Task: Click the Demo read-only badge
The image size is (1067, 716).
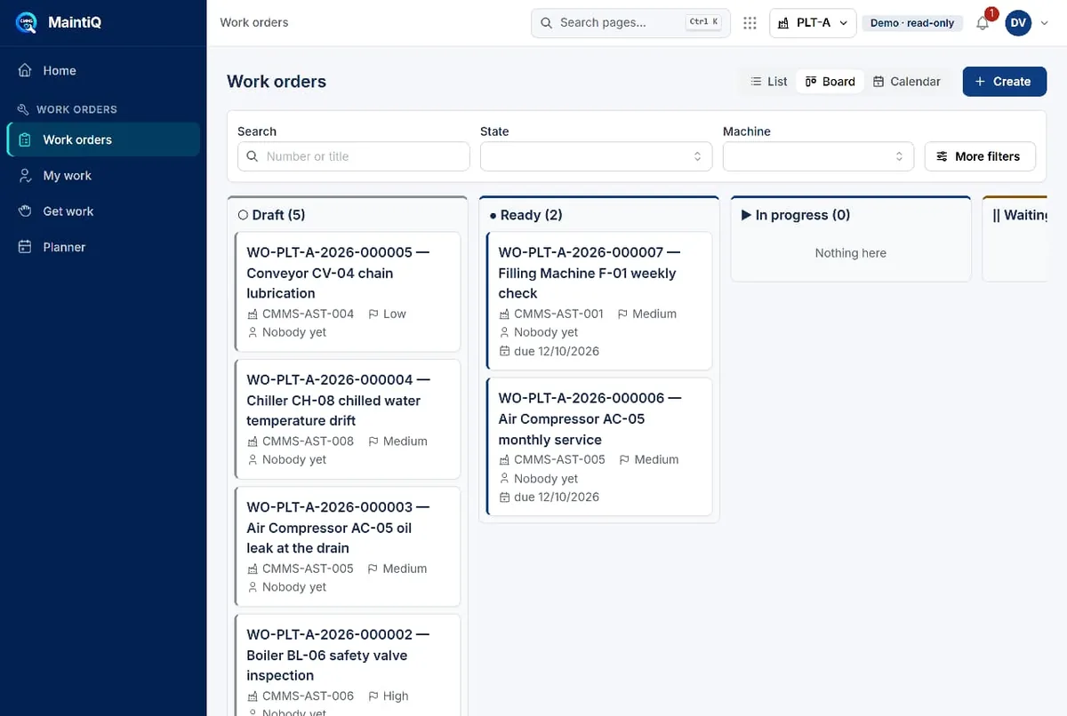Action: (912, 23)
